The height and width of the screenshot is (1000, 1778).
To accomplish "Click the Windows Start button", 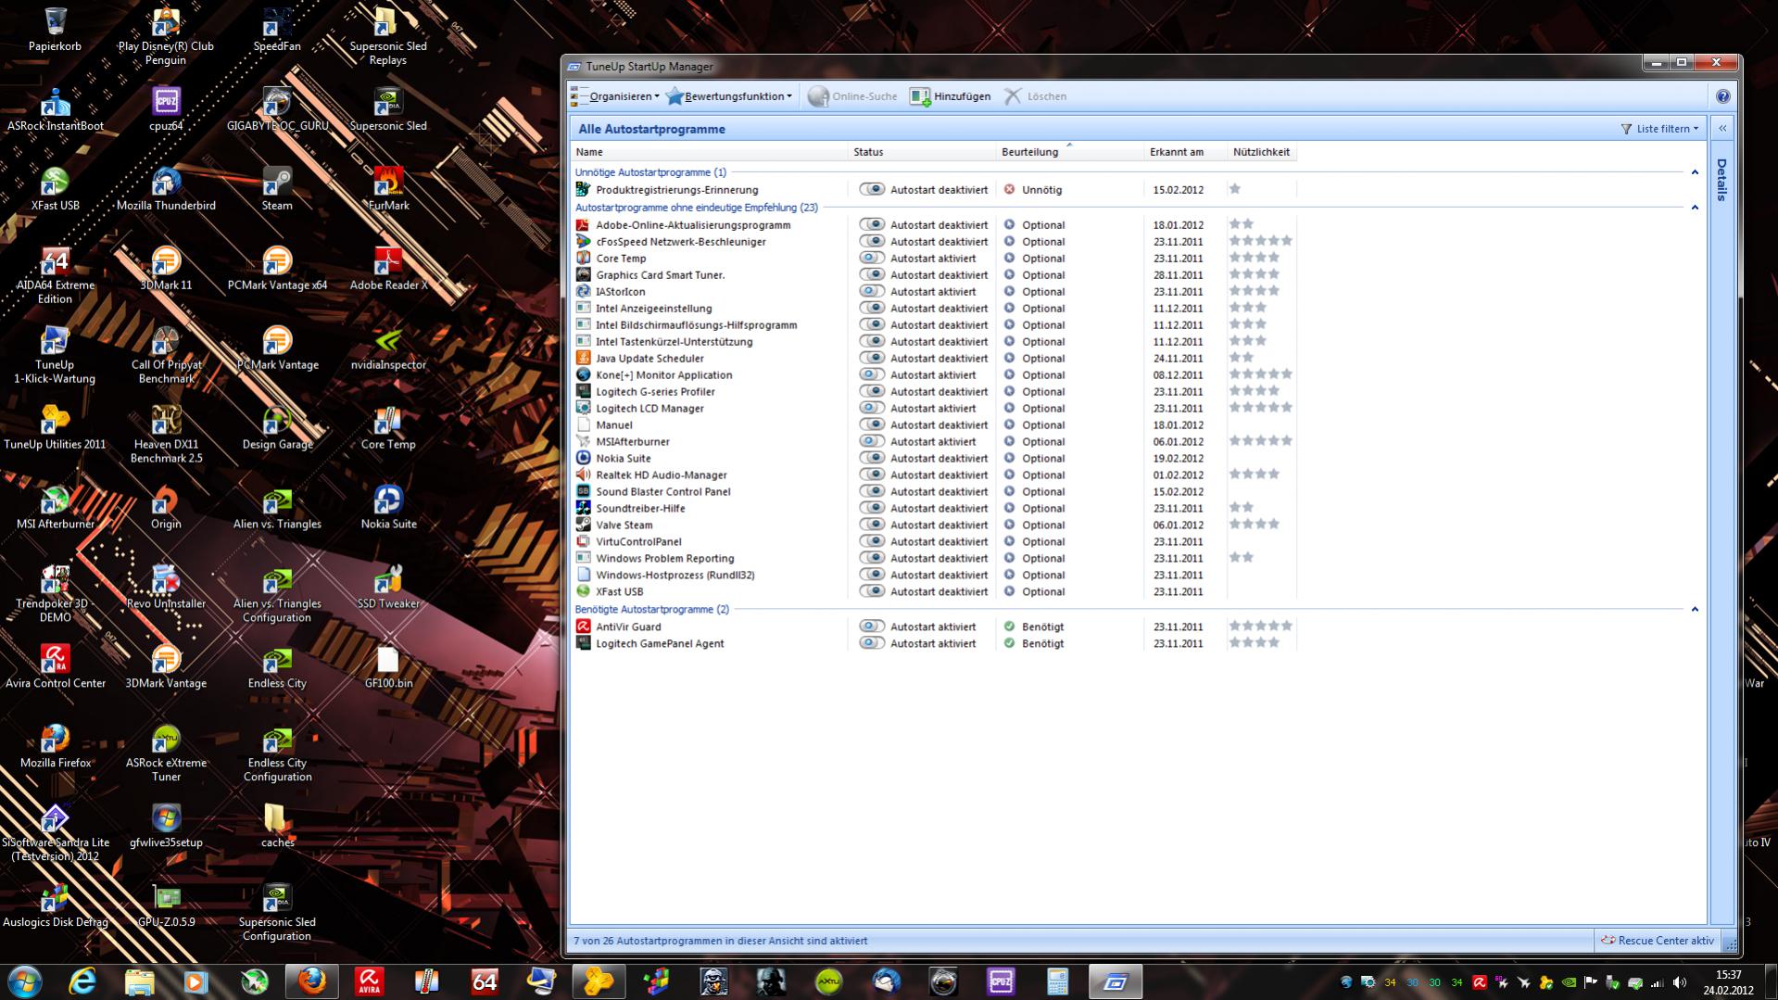I will click(x=24, y=981).
